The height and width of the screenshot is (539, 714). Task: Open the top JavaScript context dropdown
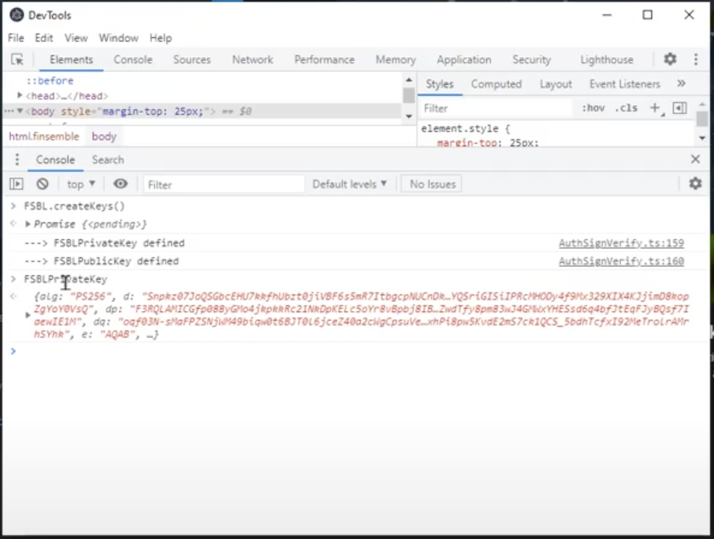tap(81, 184)
